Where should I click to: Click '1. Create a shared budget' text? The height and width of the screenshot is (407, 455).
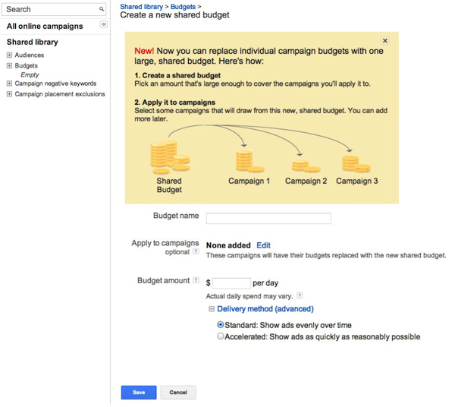point(177,75)
